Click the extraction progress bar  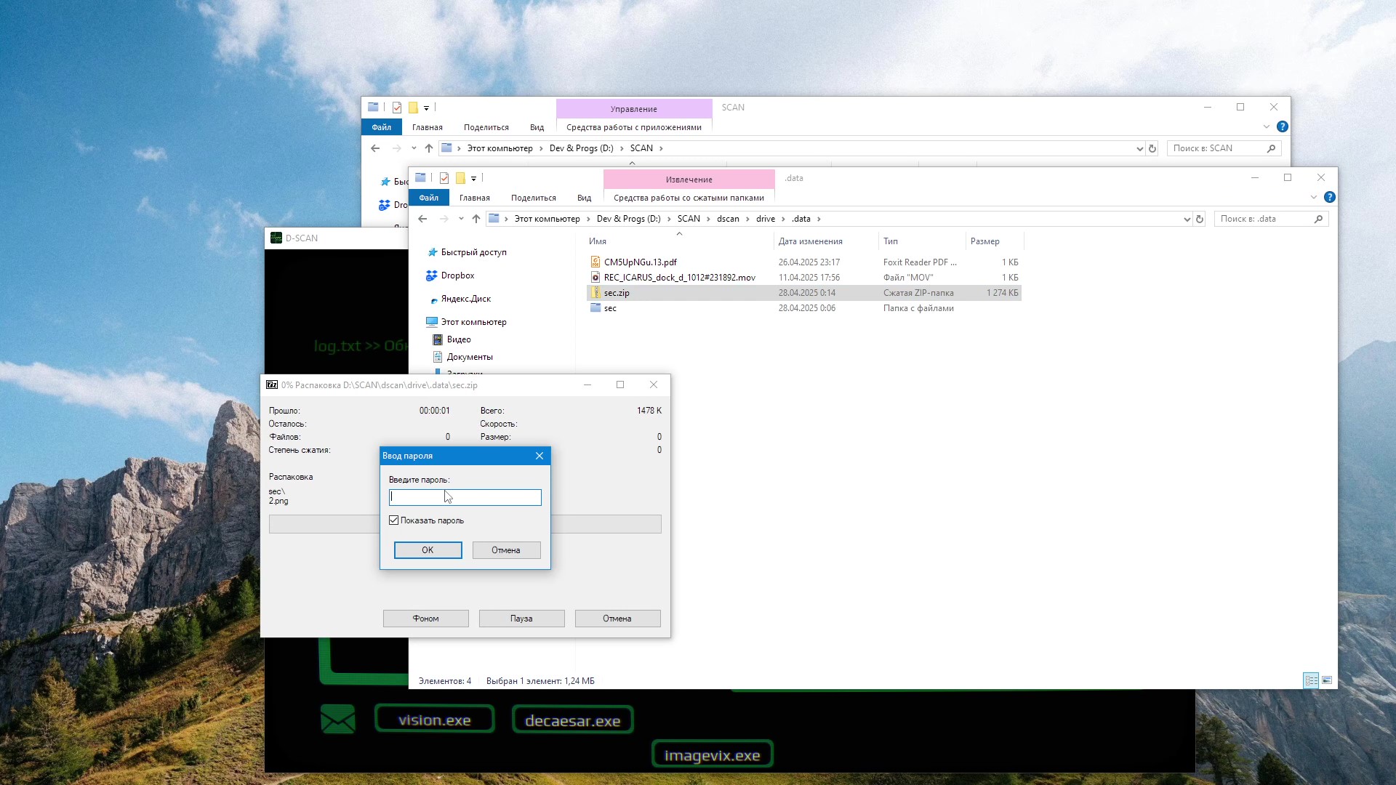(x=465, y=524)
